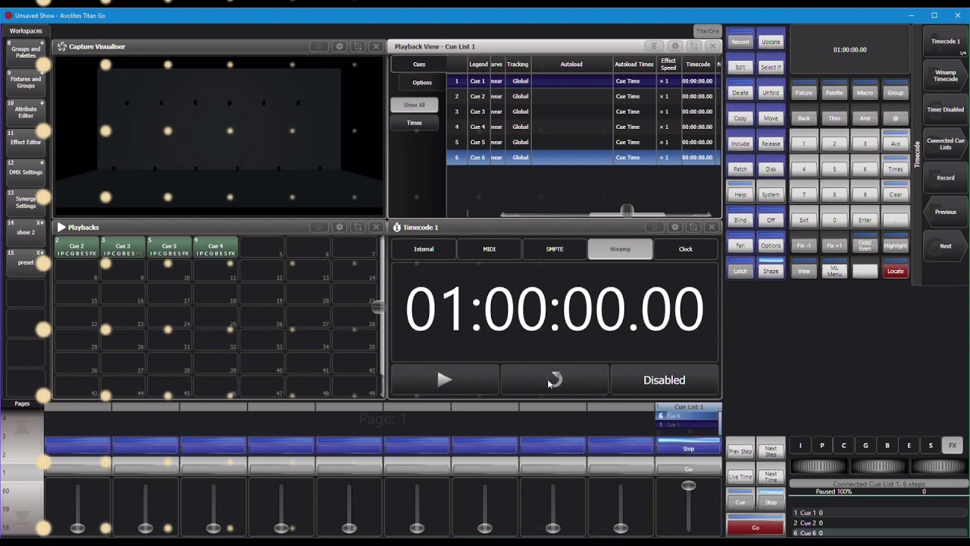The image size is (970, 546).
Task: Expand the Options section in Playback View
Action: click(x=422, y=83)
